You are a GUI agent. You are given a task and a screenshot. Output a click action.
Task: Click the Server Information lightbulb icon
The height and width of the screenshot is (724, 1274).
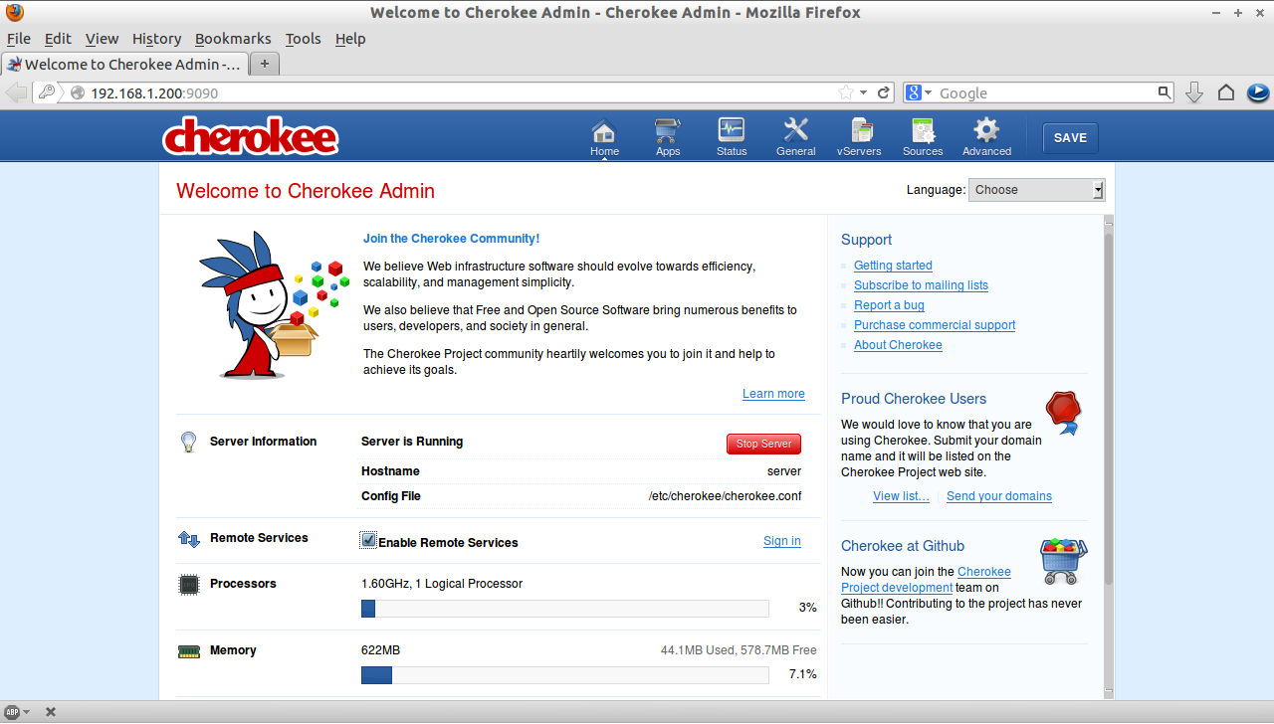(188, 443)
